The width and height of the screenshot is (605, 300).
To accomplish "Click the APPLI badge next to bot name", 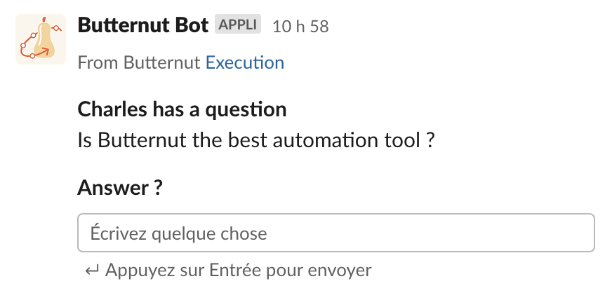I will 238,25.
